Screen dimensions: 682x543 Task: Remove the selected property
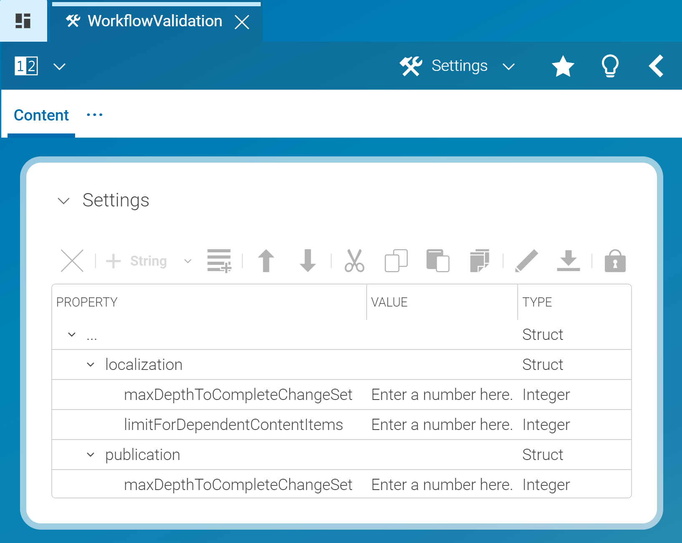pyautogui.click(x=72, y=261)
